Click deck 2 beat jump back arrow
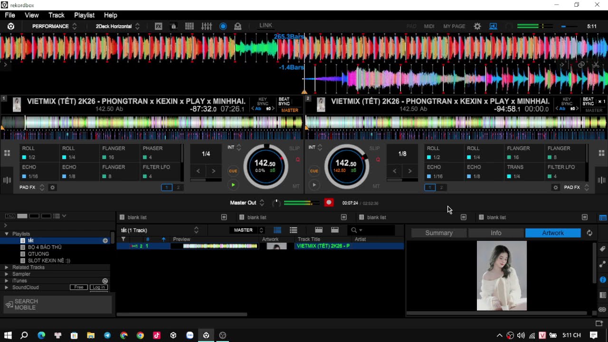The image size is (608, 342). [x=395, y=171]
